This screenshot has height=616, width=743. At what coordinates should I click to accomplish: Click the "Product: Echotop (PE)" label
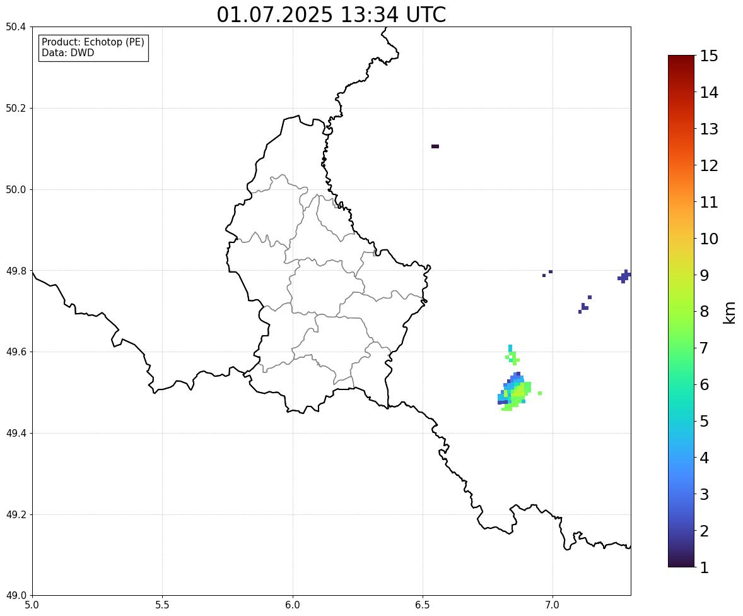pos(93,42)
